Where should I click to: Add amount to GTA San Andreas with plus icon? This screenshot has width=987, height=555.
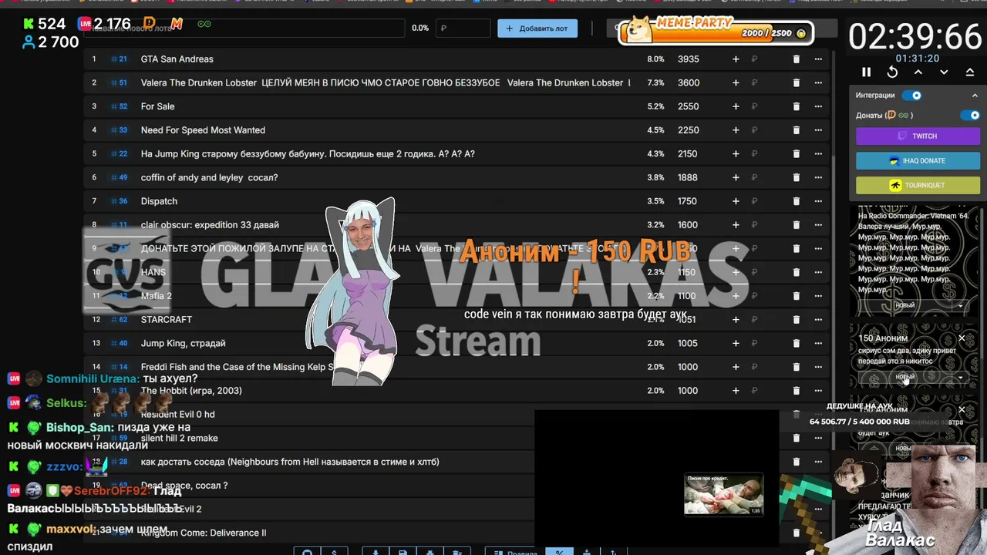point(736,59)
